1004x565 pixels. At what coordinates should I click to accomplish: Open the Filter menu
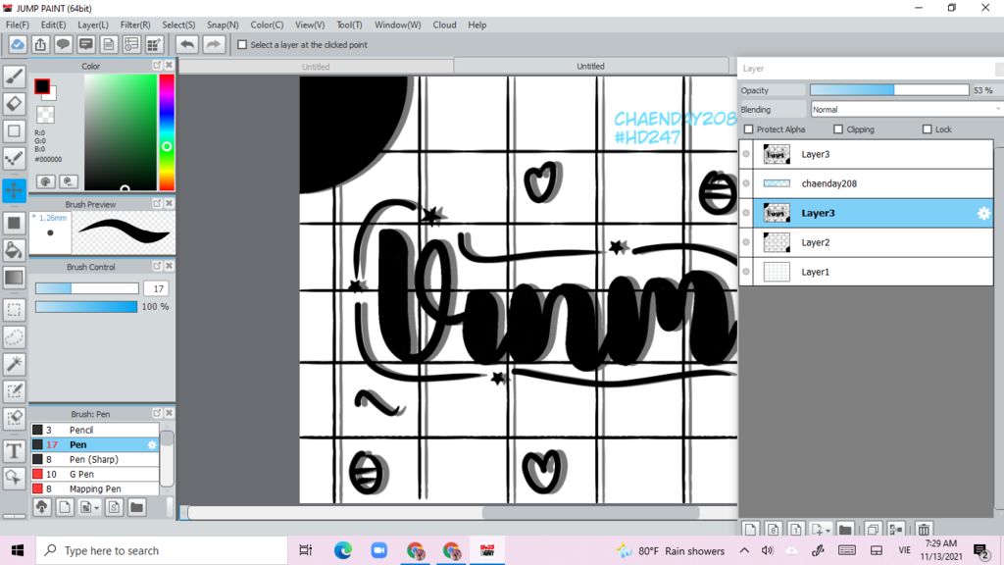135,25
